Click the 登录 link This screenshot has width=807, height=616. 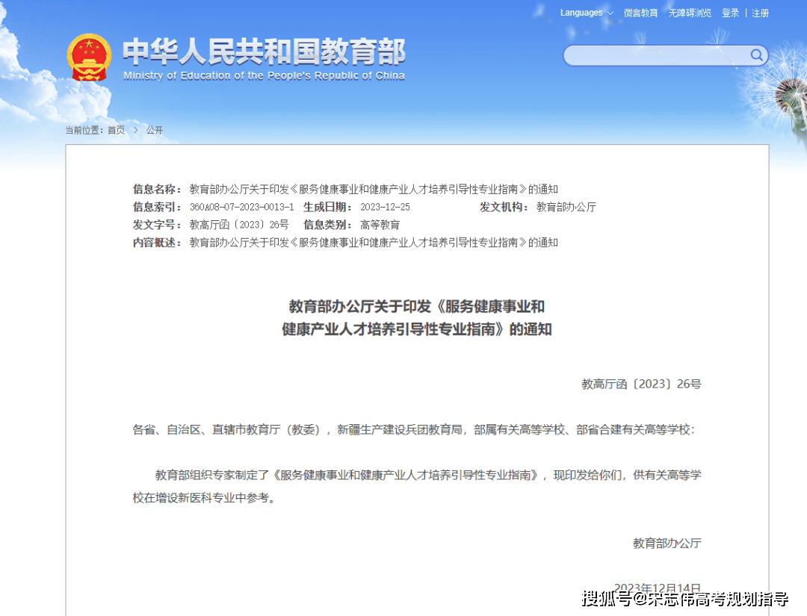pyautogui.click(x=730, y=13)
